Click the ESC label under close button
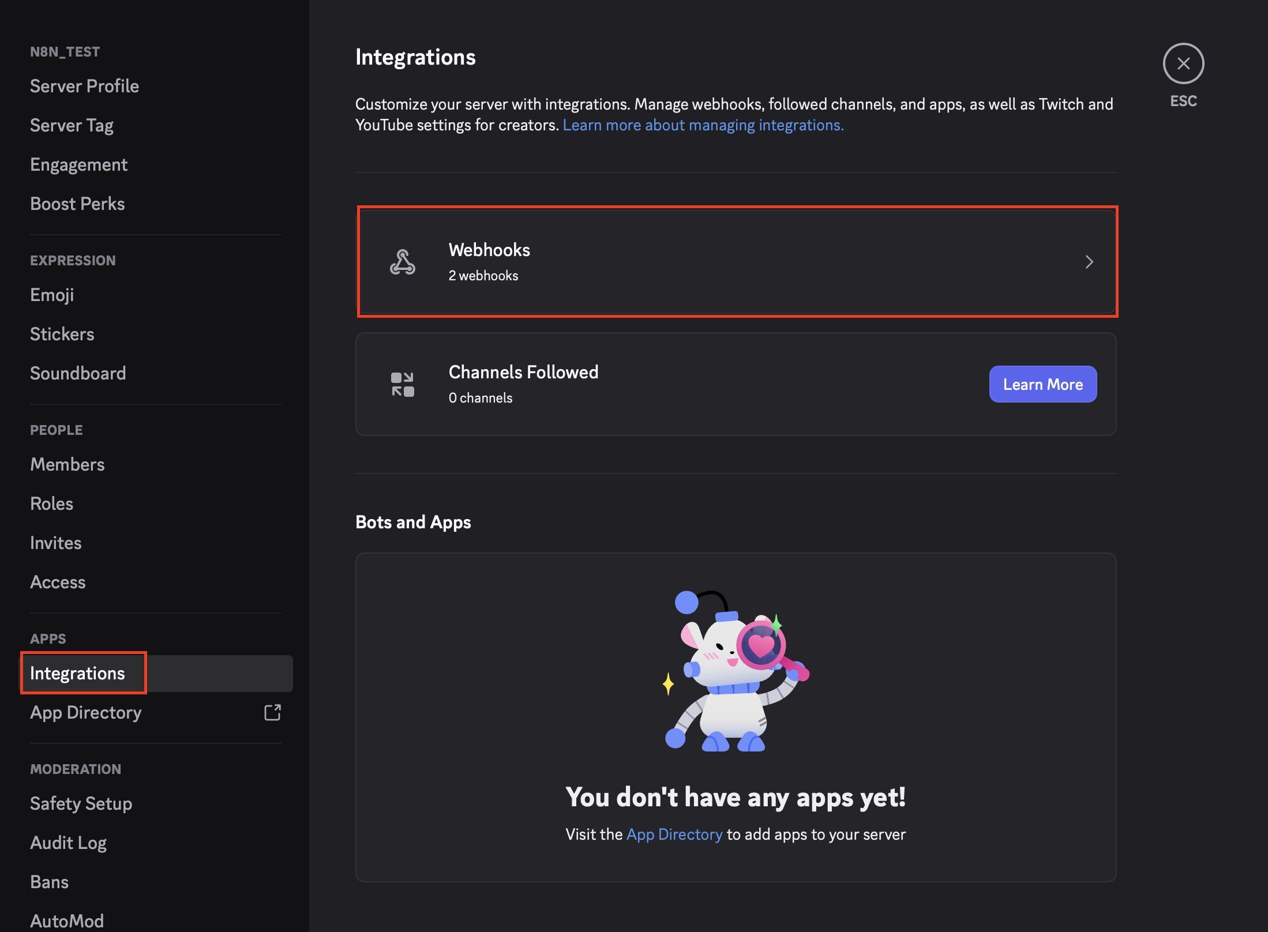Image resolution: width=1268 pixels, height=932 pixels. point(1183,101)
